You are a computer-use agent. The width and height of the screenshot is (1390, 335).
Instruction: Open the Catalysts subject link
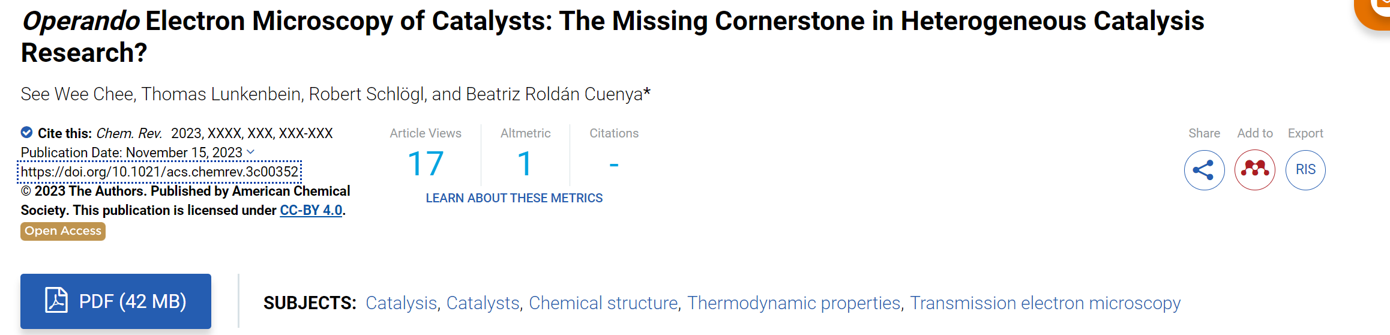(483, 303)
